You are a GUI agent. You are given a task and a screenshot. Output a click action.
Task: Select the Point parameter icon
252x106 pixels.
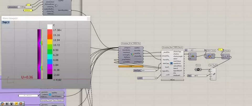[x=198, y=69]
